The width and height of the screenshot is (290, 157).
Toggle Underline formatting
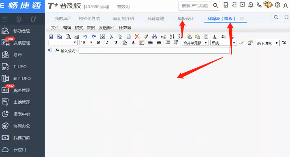pyautogui.click(x=116, y=43)
